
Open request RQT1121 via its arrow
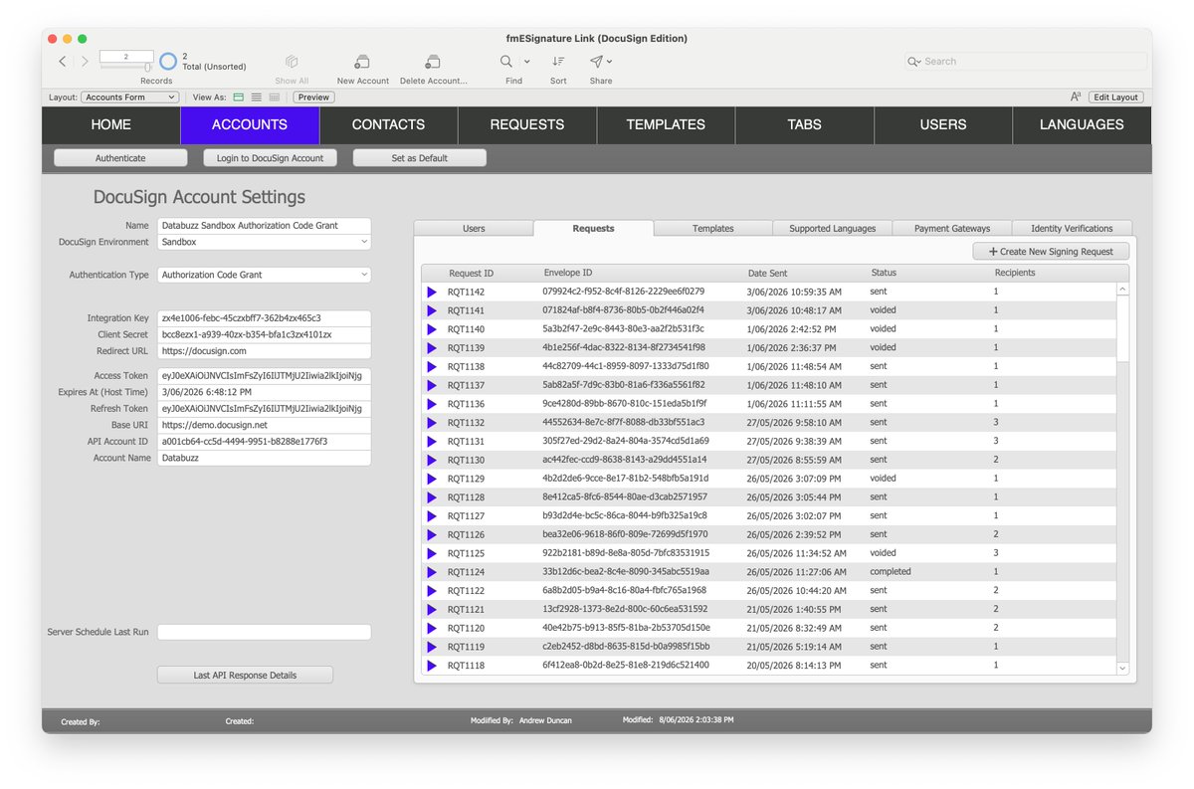(x=432, y=610)
